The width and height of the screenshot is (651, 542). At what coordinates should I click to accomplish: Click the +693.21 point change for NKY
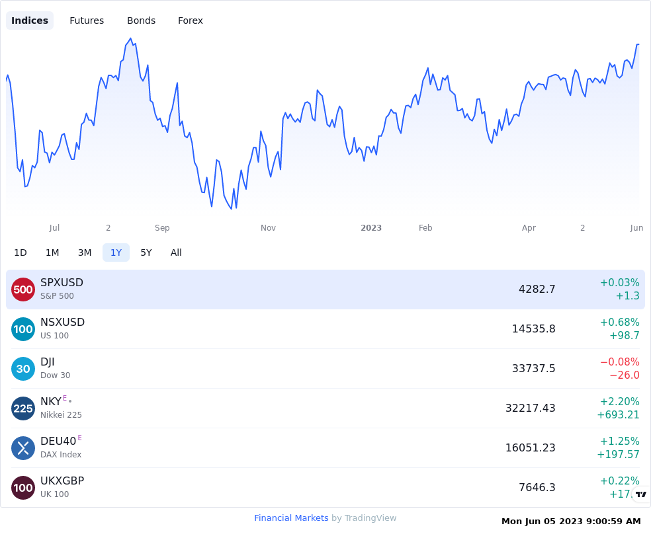(x=618, y=414)
